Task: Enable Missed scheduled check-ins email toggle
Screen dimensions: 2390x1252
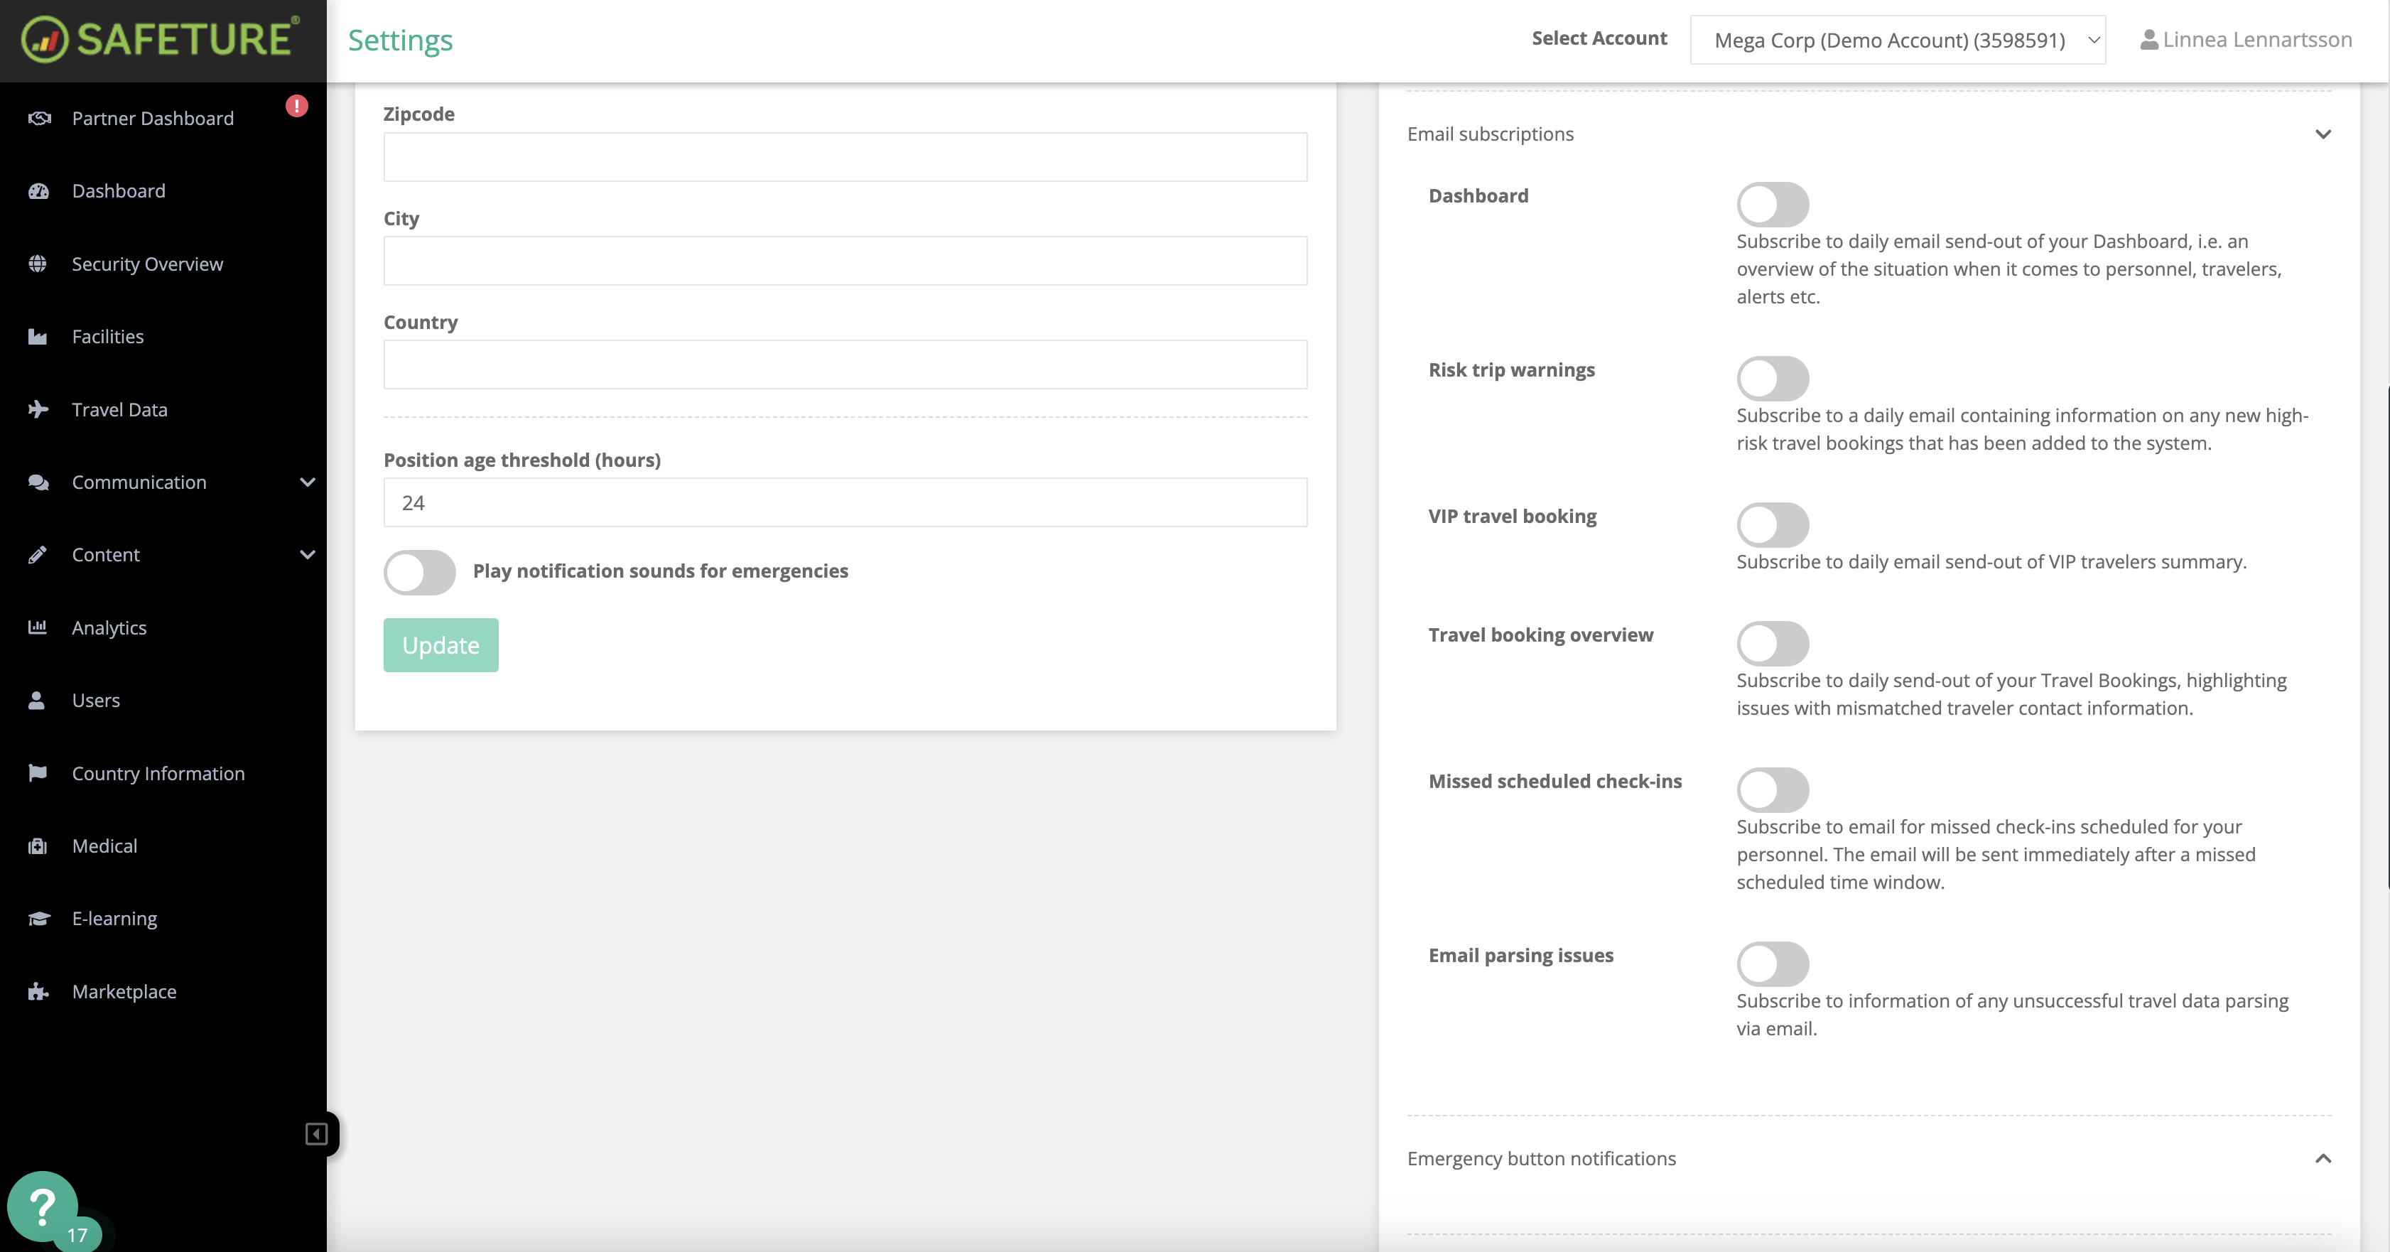Action: pos(1772,790)
